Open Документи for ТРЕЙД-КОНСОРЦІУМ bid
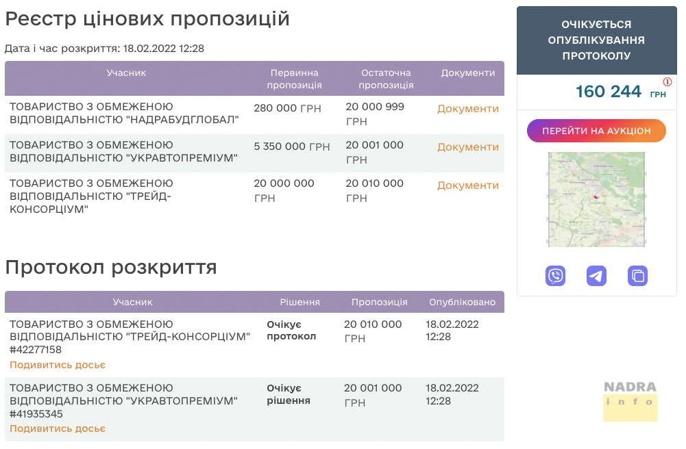Viewport: 686px width, 449px height. (x=467, y=185)
